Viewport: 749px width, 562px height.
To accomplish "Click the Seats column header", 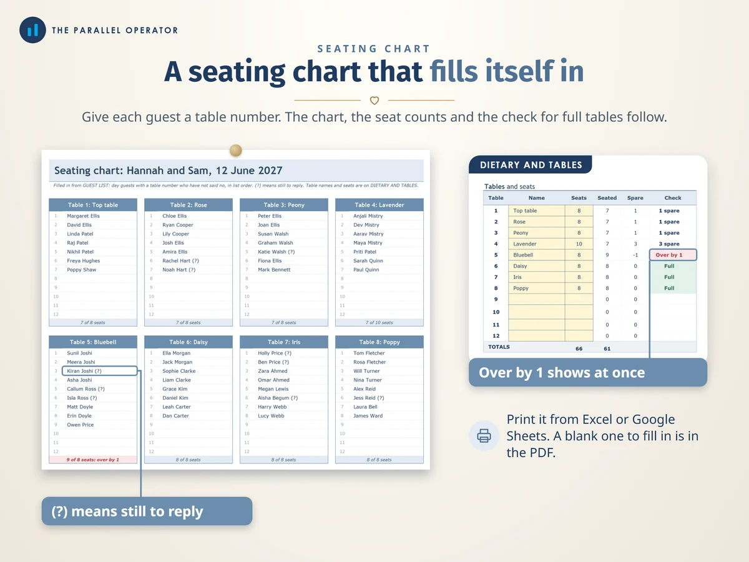I will [579, 198].
